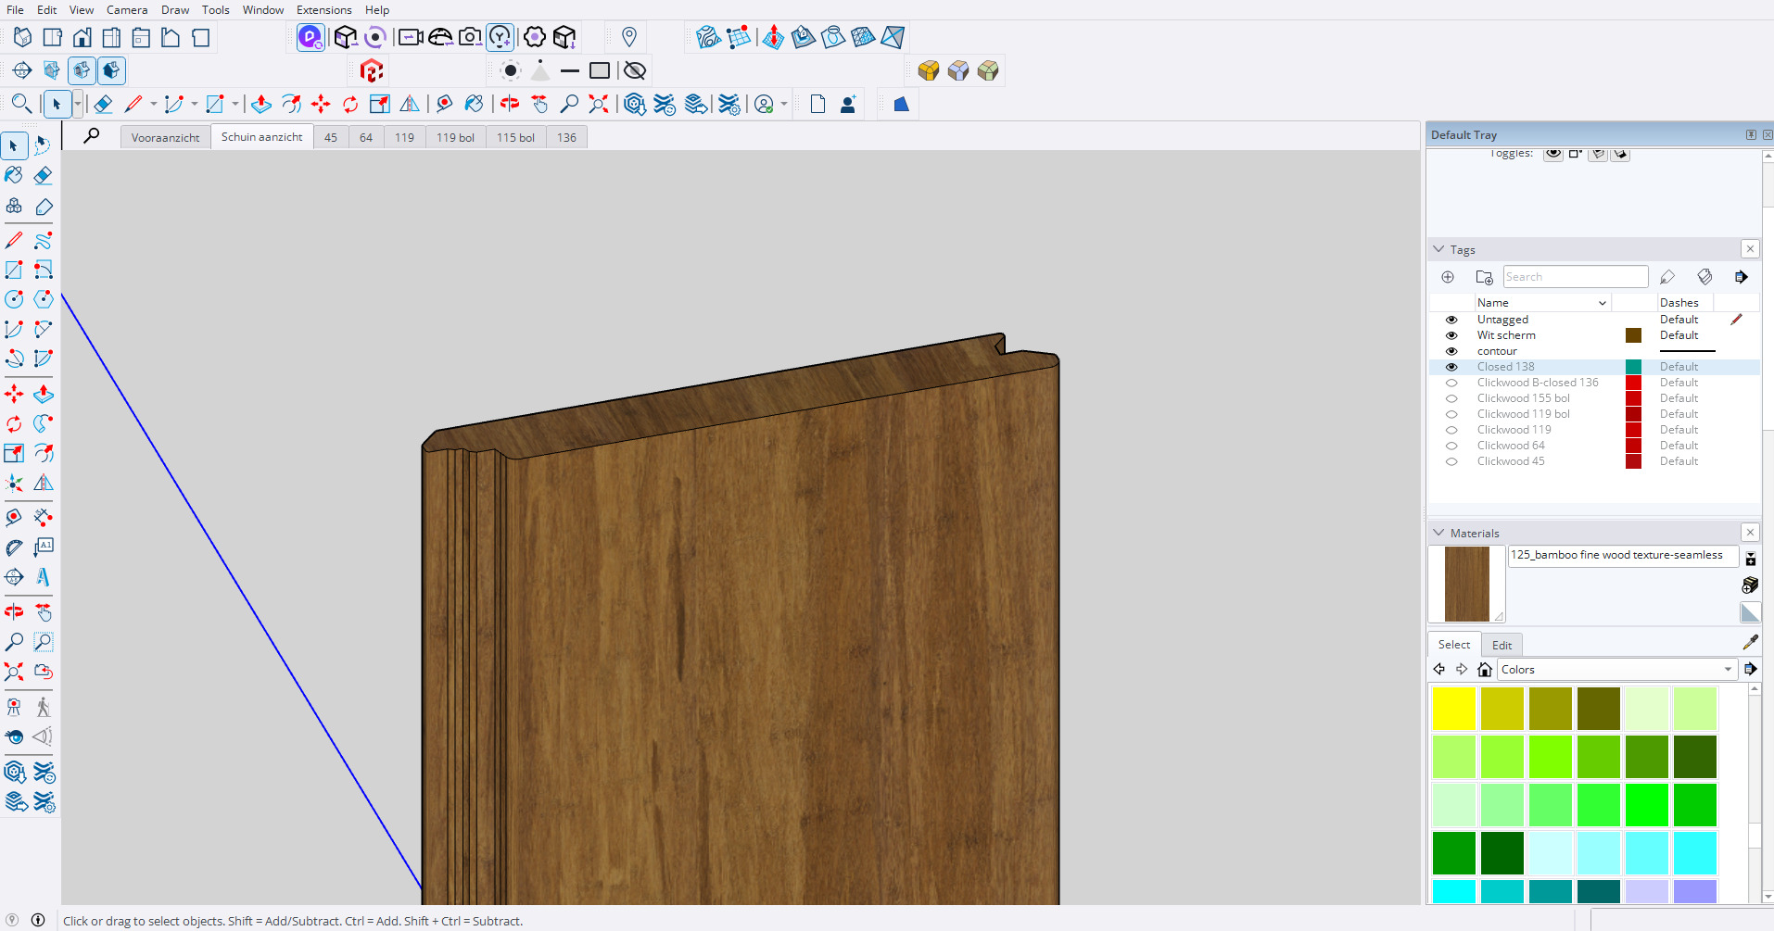The image size is (1774, 931).
Task: Open the Extensions menu
Action: pyautogui.click(x=323, y=10)
